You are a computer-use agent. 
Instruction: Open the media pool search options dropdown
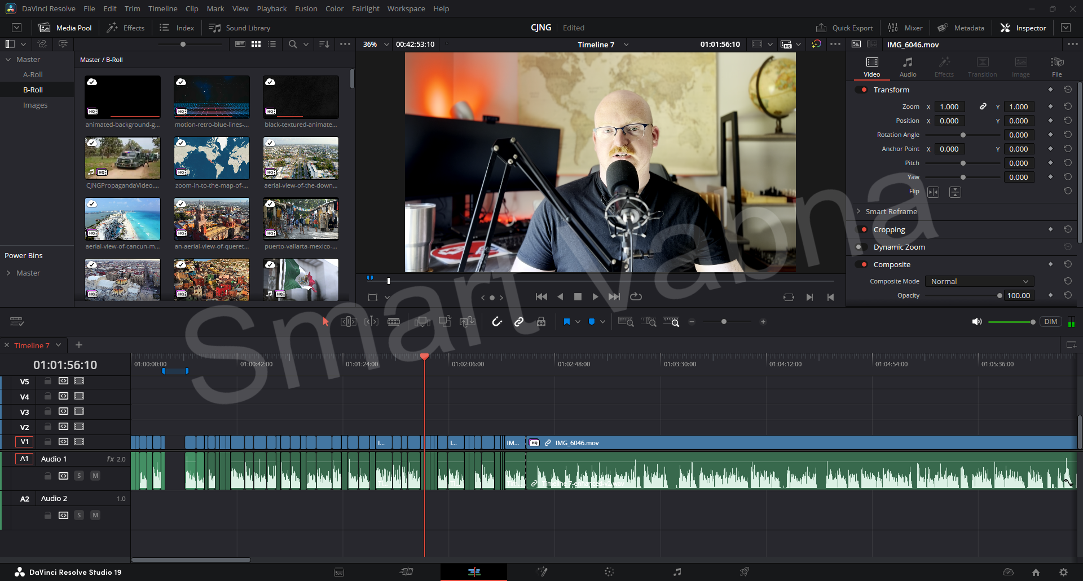tap(306, 44)
